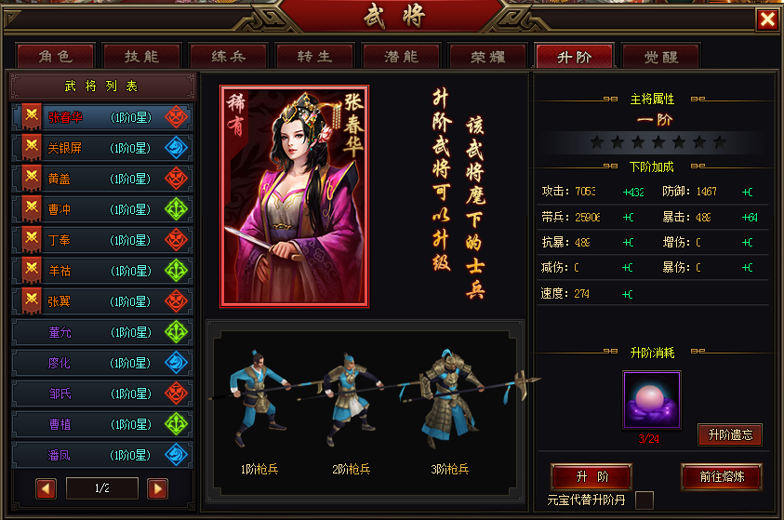784x520 pixels.
Task: Click the blue faction icon beside 潘凤
Action: (176, 455)
